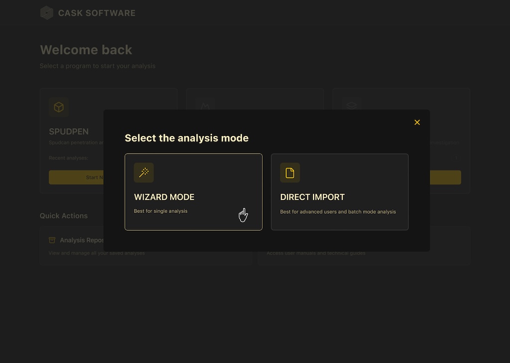510x363 pixels.
Task: Click the document icon for Direct Import
Action: click(x=290, y=173)
